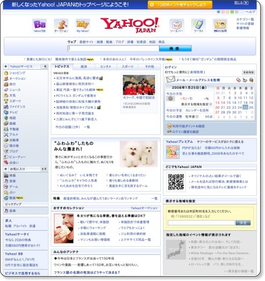Open 地図 globe map icon in sidebar

(x=6, y=118)
